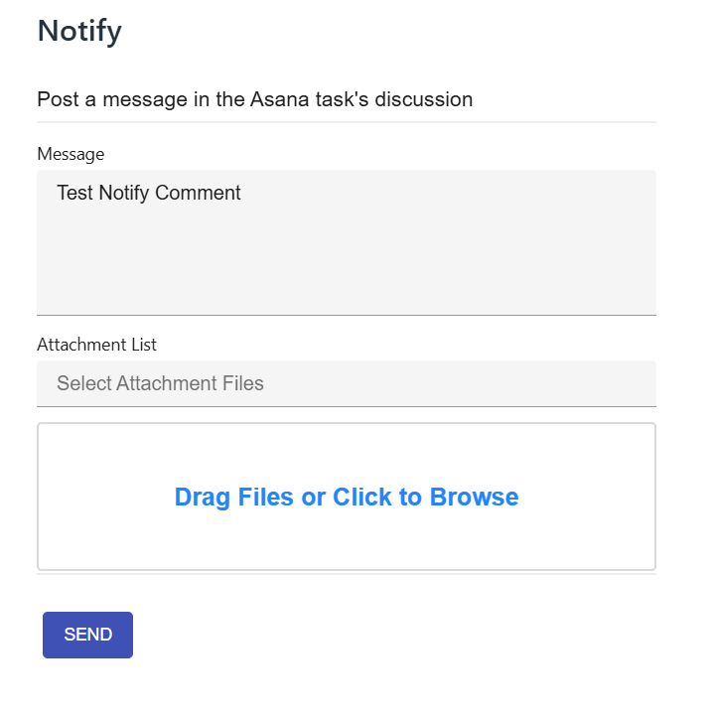
Task: Click the Test Notify Comment text
Action: (149, 193)
